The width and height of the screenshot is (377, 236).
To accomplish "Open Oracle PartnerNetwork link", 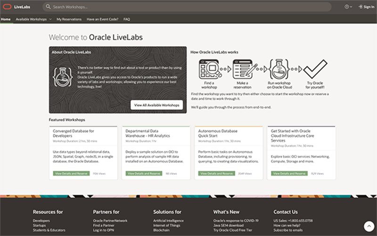I will tap(110, 220).
